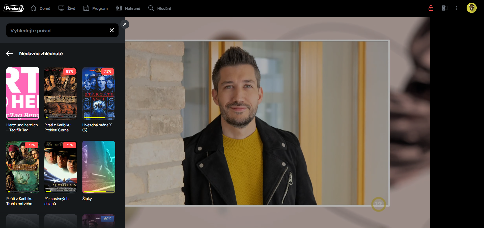The width and height of the screenshot is (484, 228).
Task: Open the layout panel icon in the top bar
Action: 445,8
